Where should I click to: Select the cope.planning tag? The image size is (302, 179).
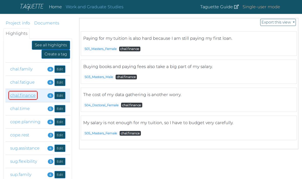point(25,122)
